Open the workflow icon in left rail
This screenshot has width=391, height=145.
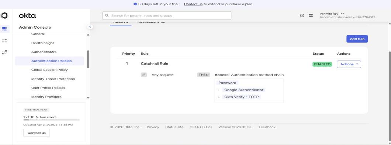point(4,52)
